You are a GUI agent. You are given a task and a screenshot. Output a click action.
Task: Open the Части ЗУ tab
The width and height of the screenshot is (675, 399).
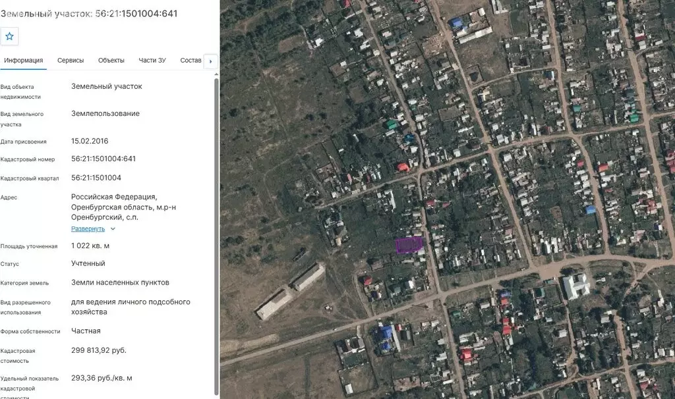pos(152,60)
